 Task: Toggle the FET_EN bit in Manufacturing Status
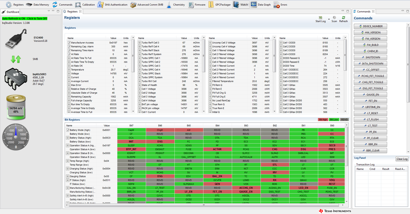217,192
